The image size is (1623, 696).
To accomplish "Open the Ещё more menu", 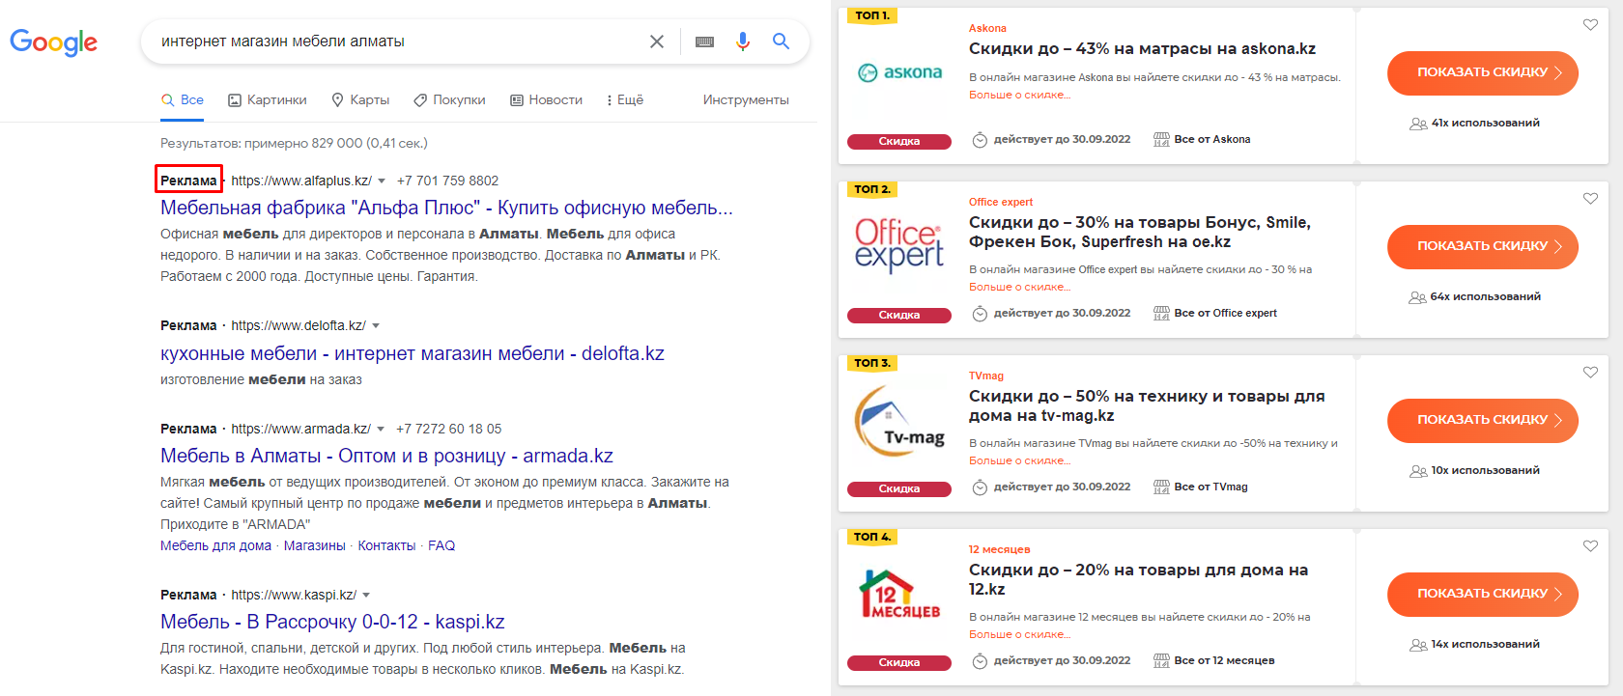I will (624, 100).
